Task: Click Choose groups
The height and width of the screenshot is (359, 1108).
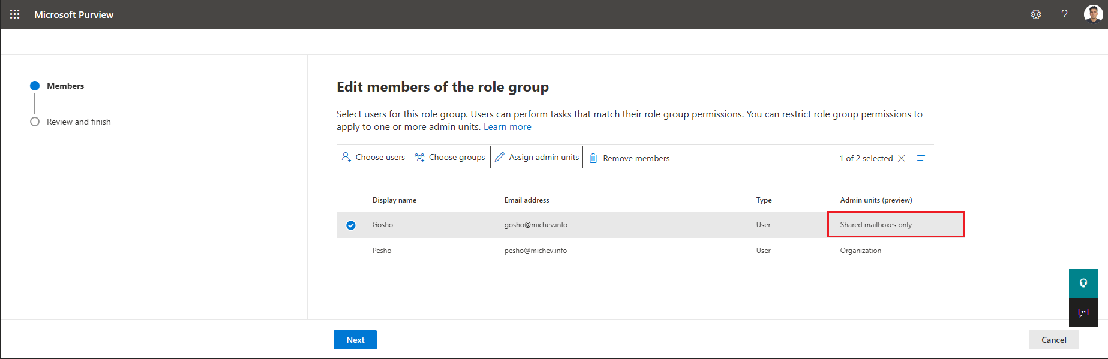Action: point(450,157)
